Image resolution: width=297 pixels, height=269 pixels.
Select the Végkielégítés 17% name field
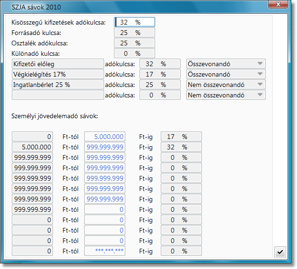(x=58, y=74)
